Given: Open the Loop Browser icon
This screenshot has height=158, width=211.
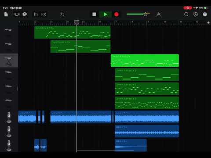Looking at the screenshot, I should [x=186, y=14].
